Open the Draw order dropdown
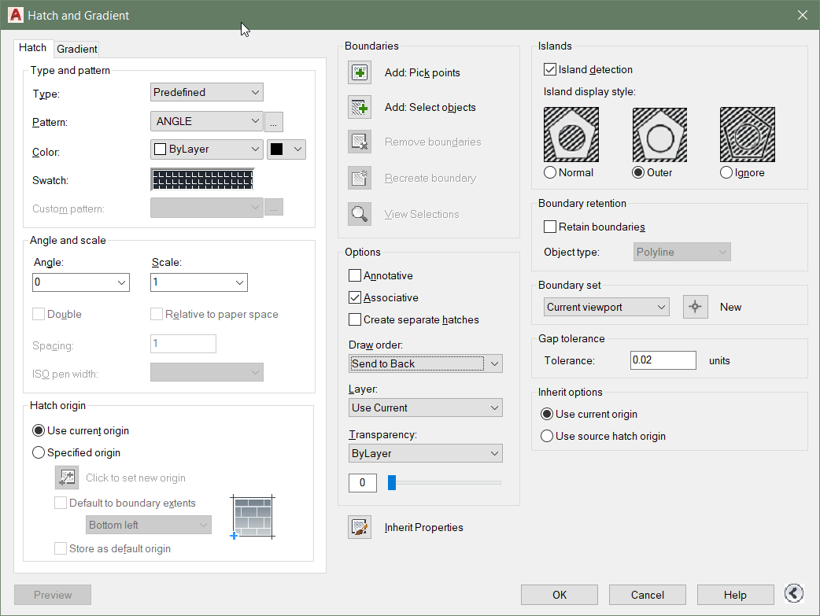Viewport: 820px width, 616px height. (x=425, y=363)
